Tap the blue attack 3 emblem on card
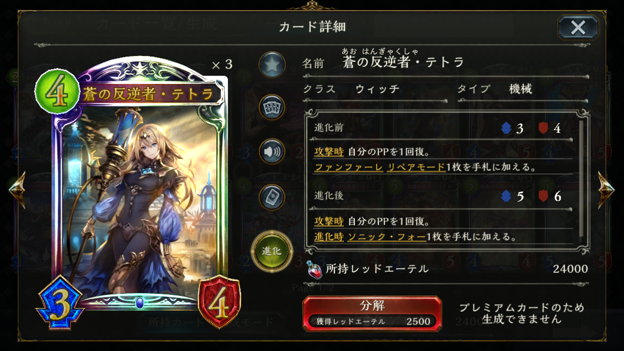Image resolution: width=624 pixels, height=351 pixels. click(60, 303)
